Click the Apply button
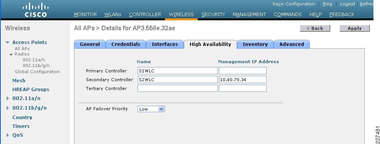 pyautogui.click(x=355, y=28)
